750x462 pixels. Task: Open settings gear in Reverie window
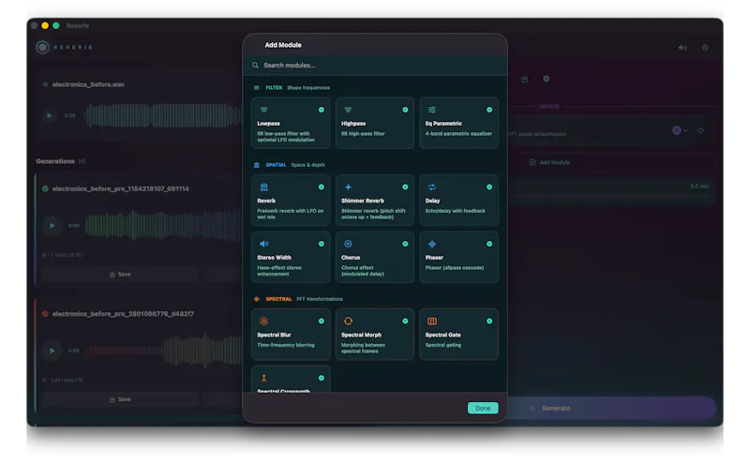705,48
